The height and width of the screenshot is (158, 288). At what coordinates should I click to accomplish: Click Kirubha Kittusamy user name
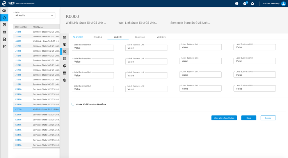tap(271, 3)
